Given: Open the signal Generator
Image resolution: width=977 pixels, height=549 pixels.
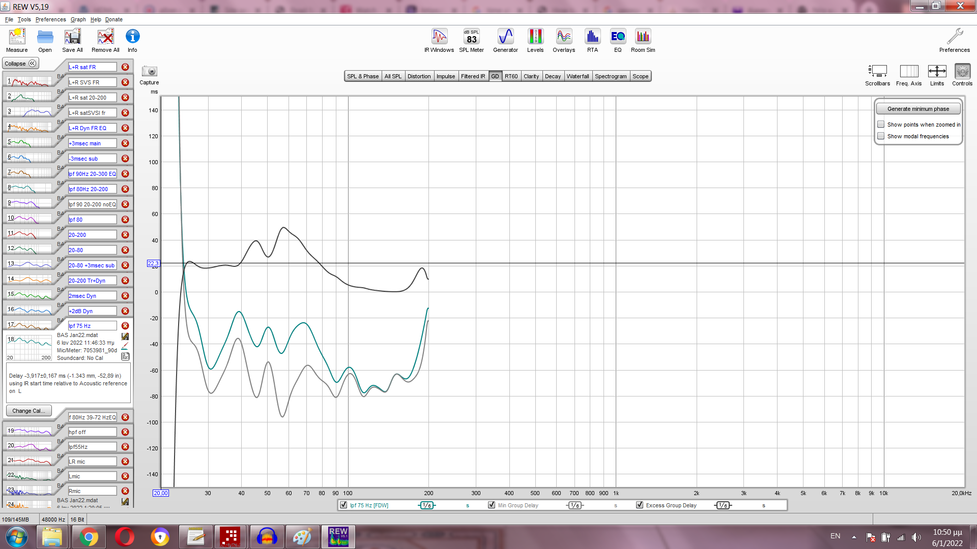Looking at the screenshot, I should click(505, 40).
